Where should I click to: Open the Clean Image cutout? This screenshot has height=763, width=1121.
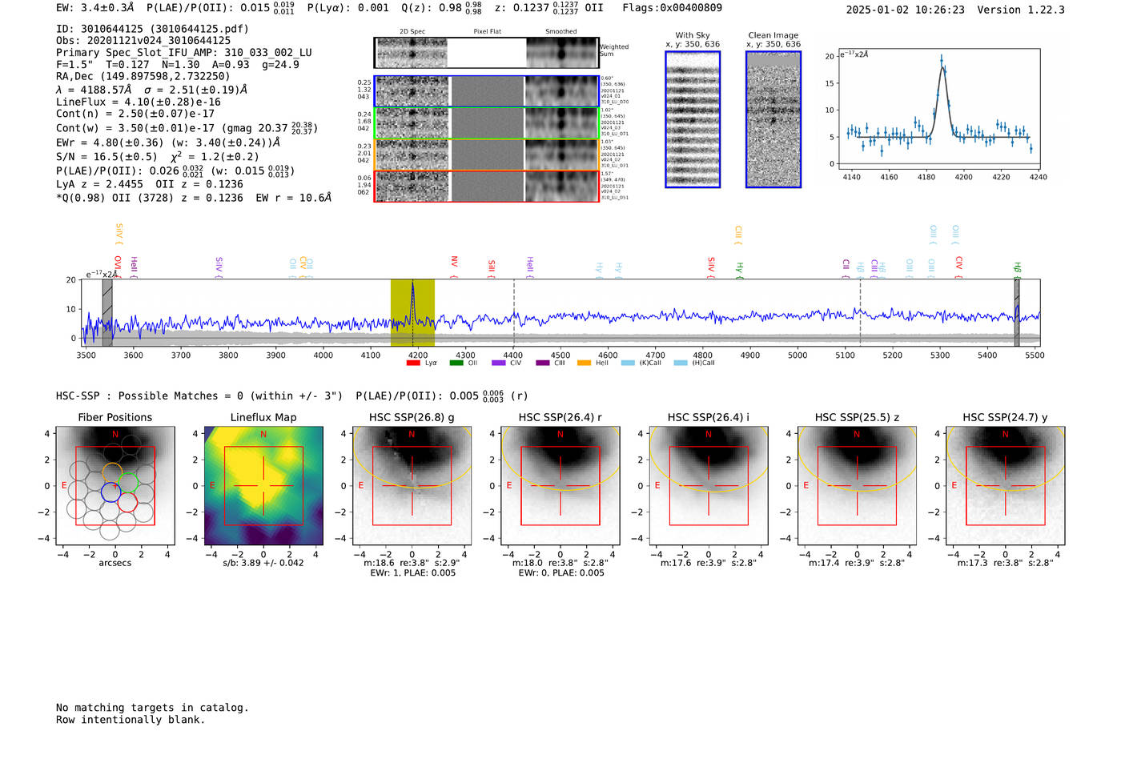pos(773,119)
